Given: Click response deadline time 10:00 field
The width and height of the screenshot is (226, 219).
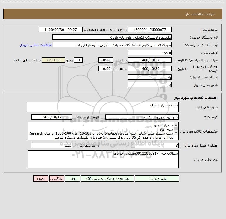Looking at the screenshot, I should click(105, 60).
